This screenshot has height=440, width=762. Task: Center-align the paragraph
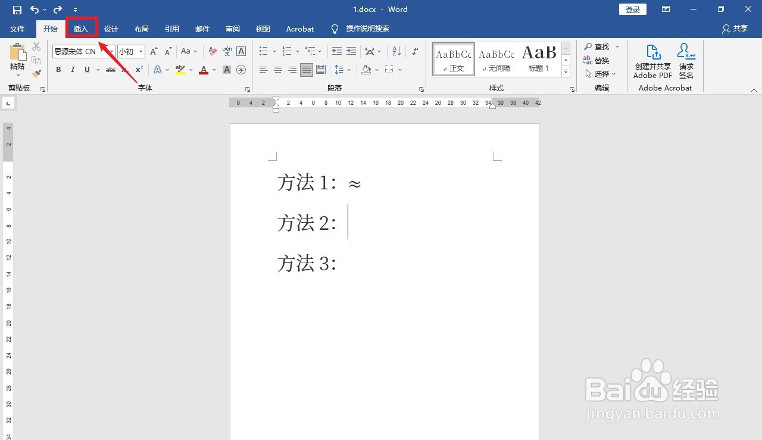pos(278,70)
